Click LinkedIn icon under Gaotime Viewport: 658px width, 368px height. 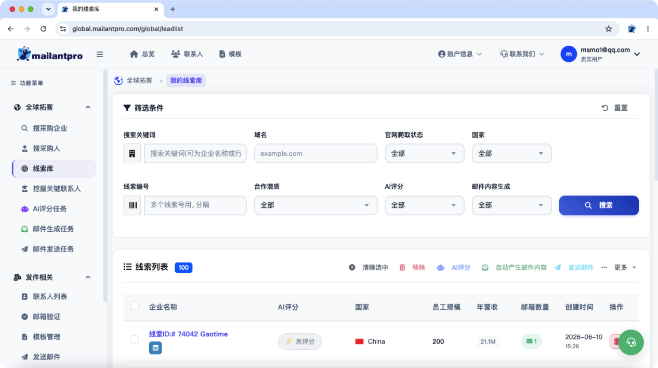[x=155, y=348]
